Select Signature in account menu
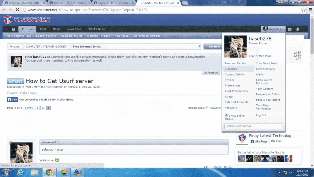 (x=238, y=69)
